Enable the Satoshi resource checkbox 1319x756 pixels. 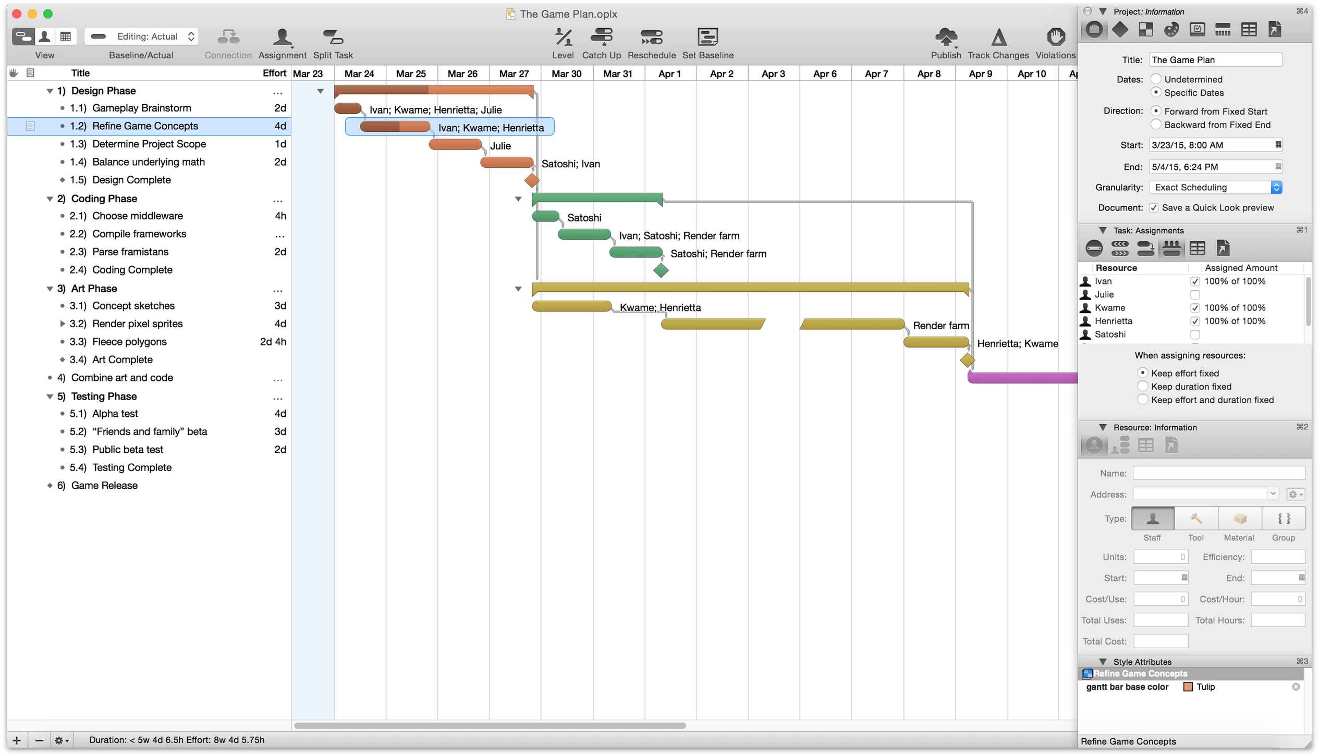(x=1195, y=333)
